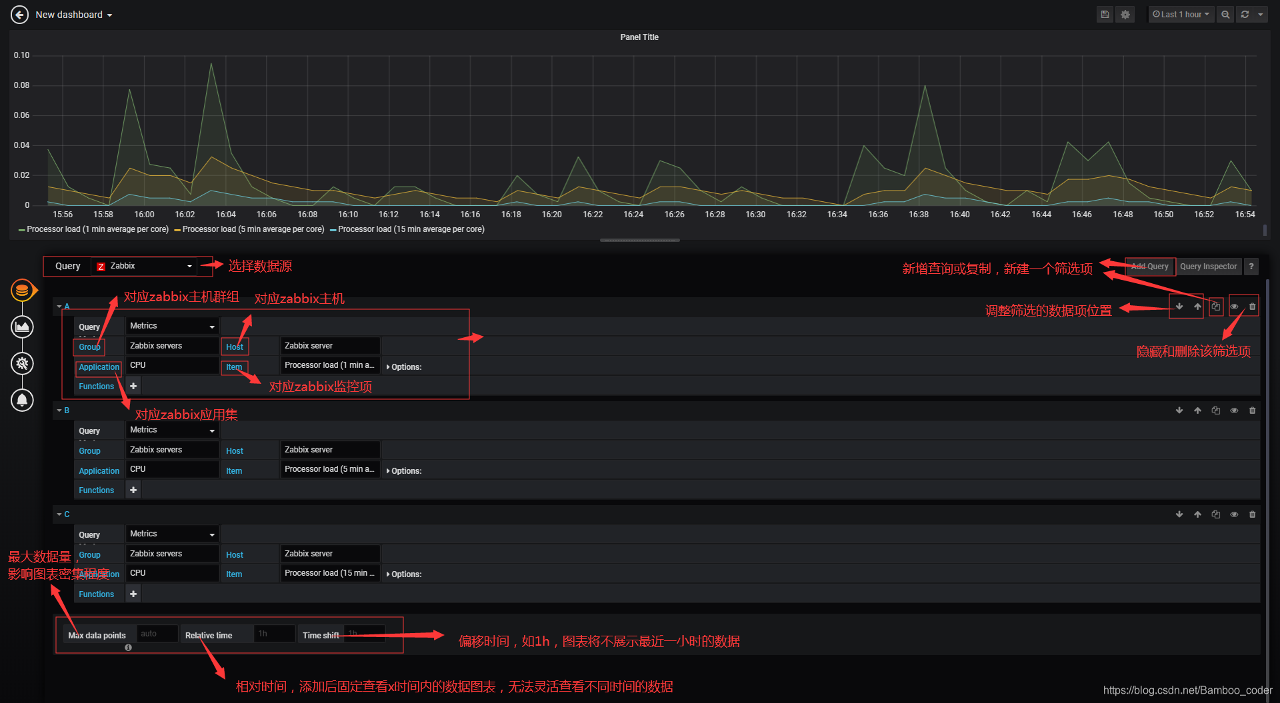
Task: Expand Options for query B
Action: pos(404,471)
